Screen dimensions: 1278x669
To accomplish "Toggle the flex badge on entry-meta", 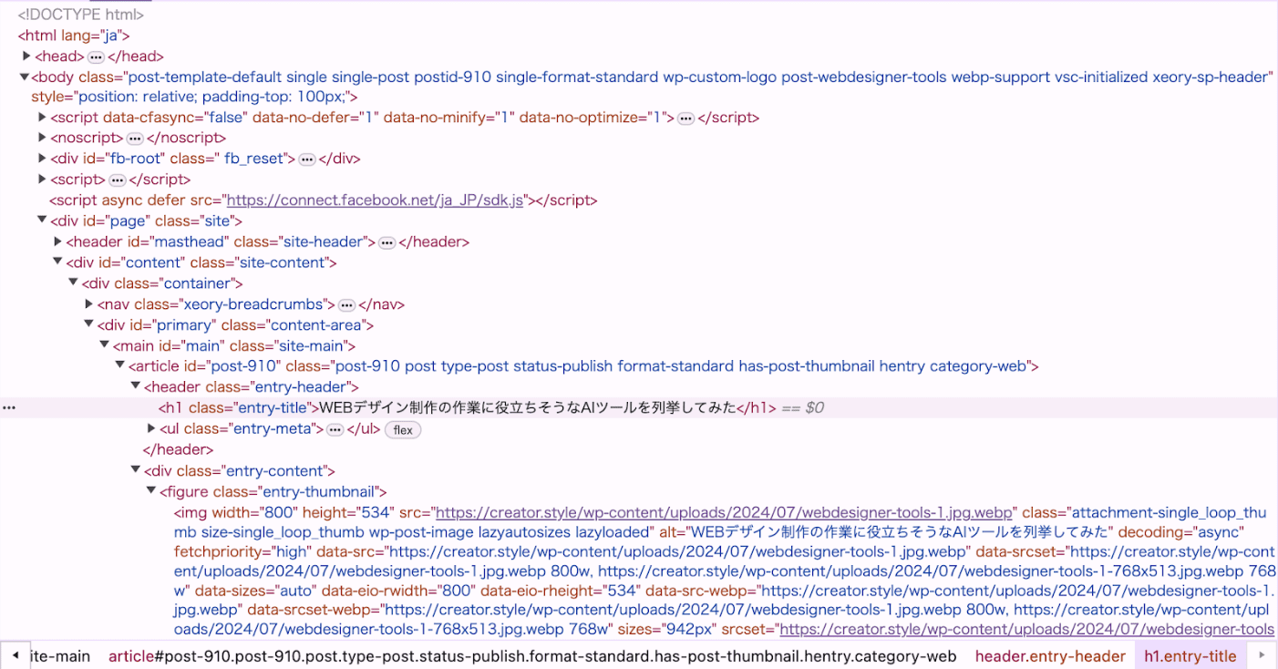I will pos(403,429).
